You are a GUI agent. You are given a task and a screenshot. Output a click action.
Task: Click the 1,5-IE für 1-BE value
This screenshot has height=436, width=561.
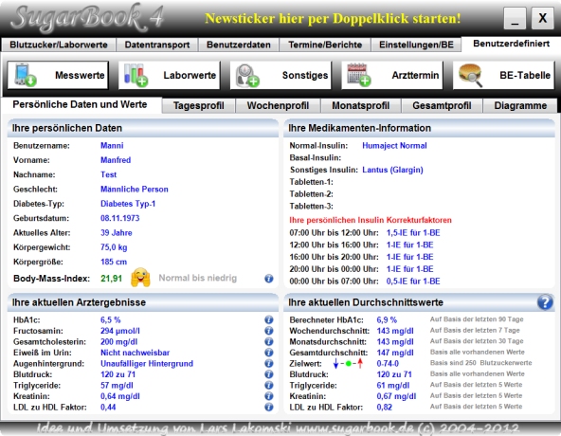[x=413, y=233]
